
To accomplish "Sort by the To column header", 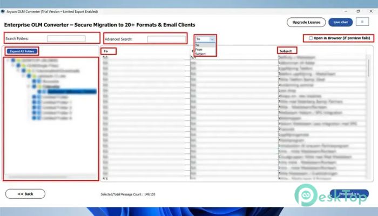I will point(106,51).
